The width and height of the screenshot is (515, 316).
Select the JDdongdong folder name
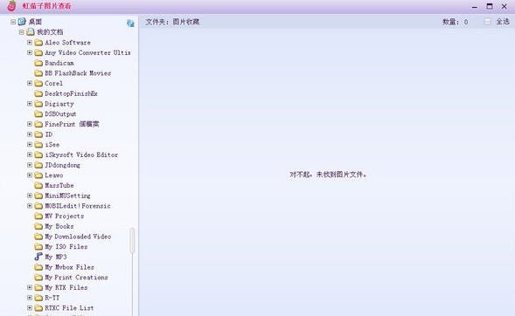point(62,165)
